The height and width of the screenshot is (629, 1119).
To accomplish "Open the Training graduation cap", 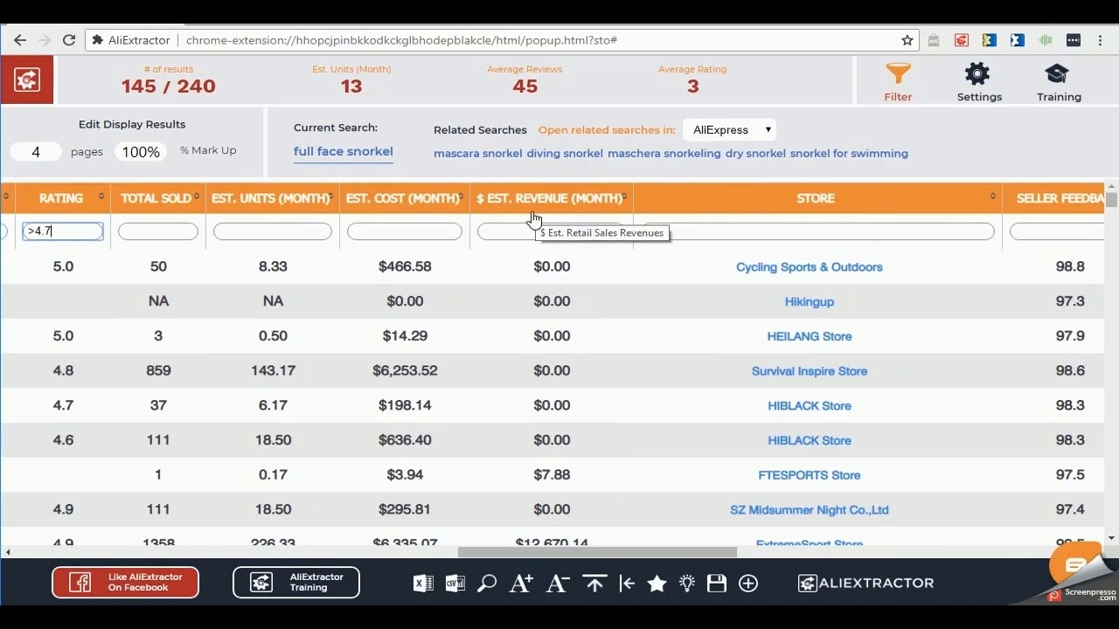I will point(1058,82).
